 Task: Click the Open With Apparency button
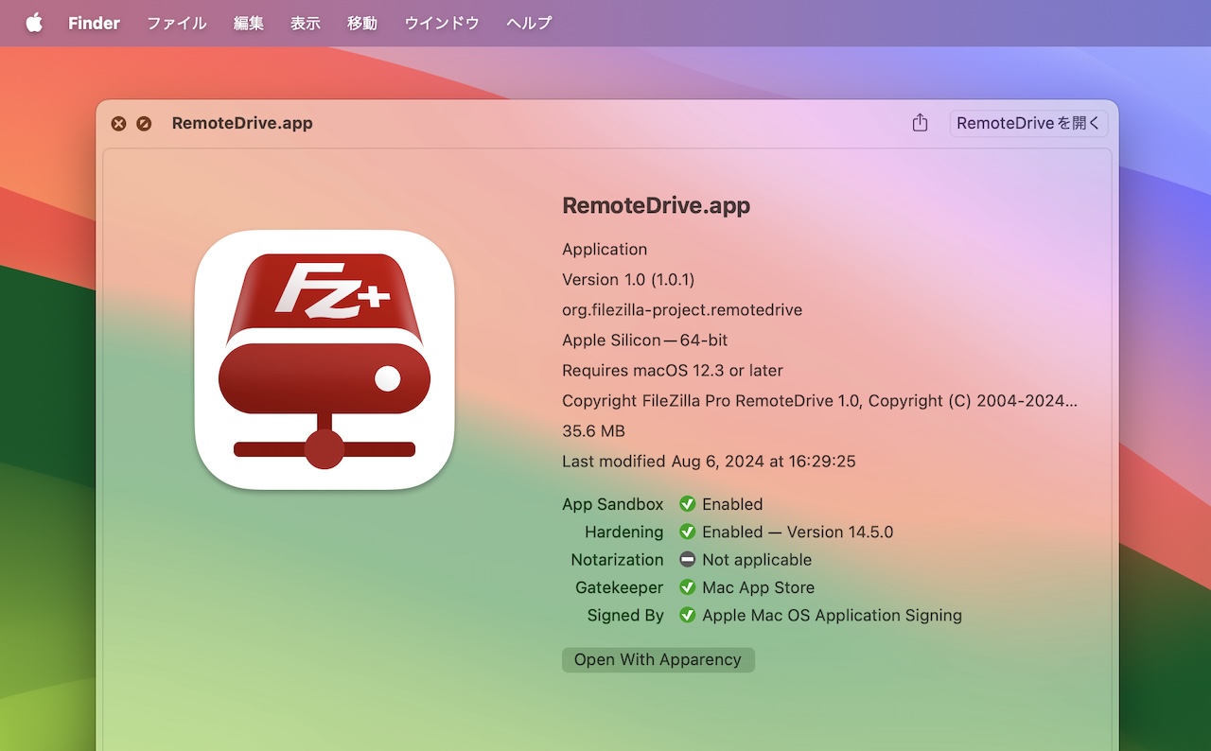658,659
